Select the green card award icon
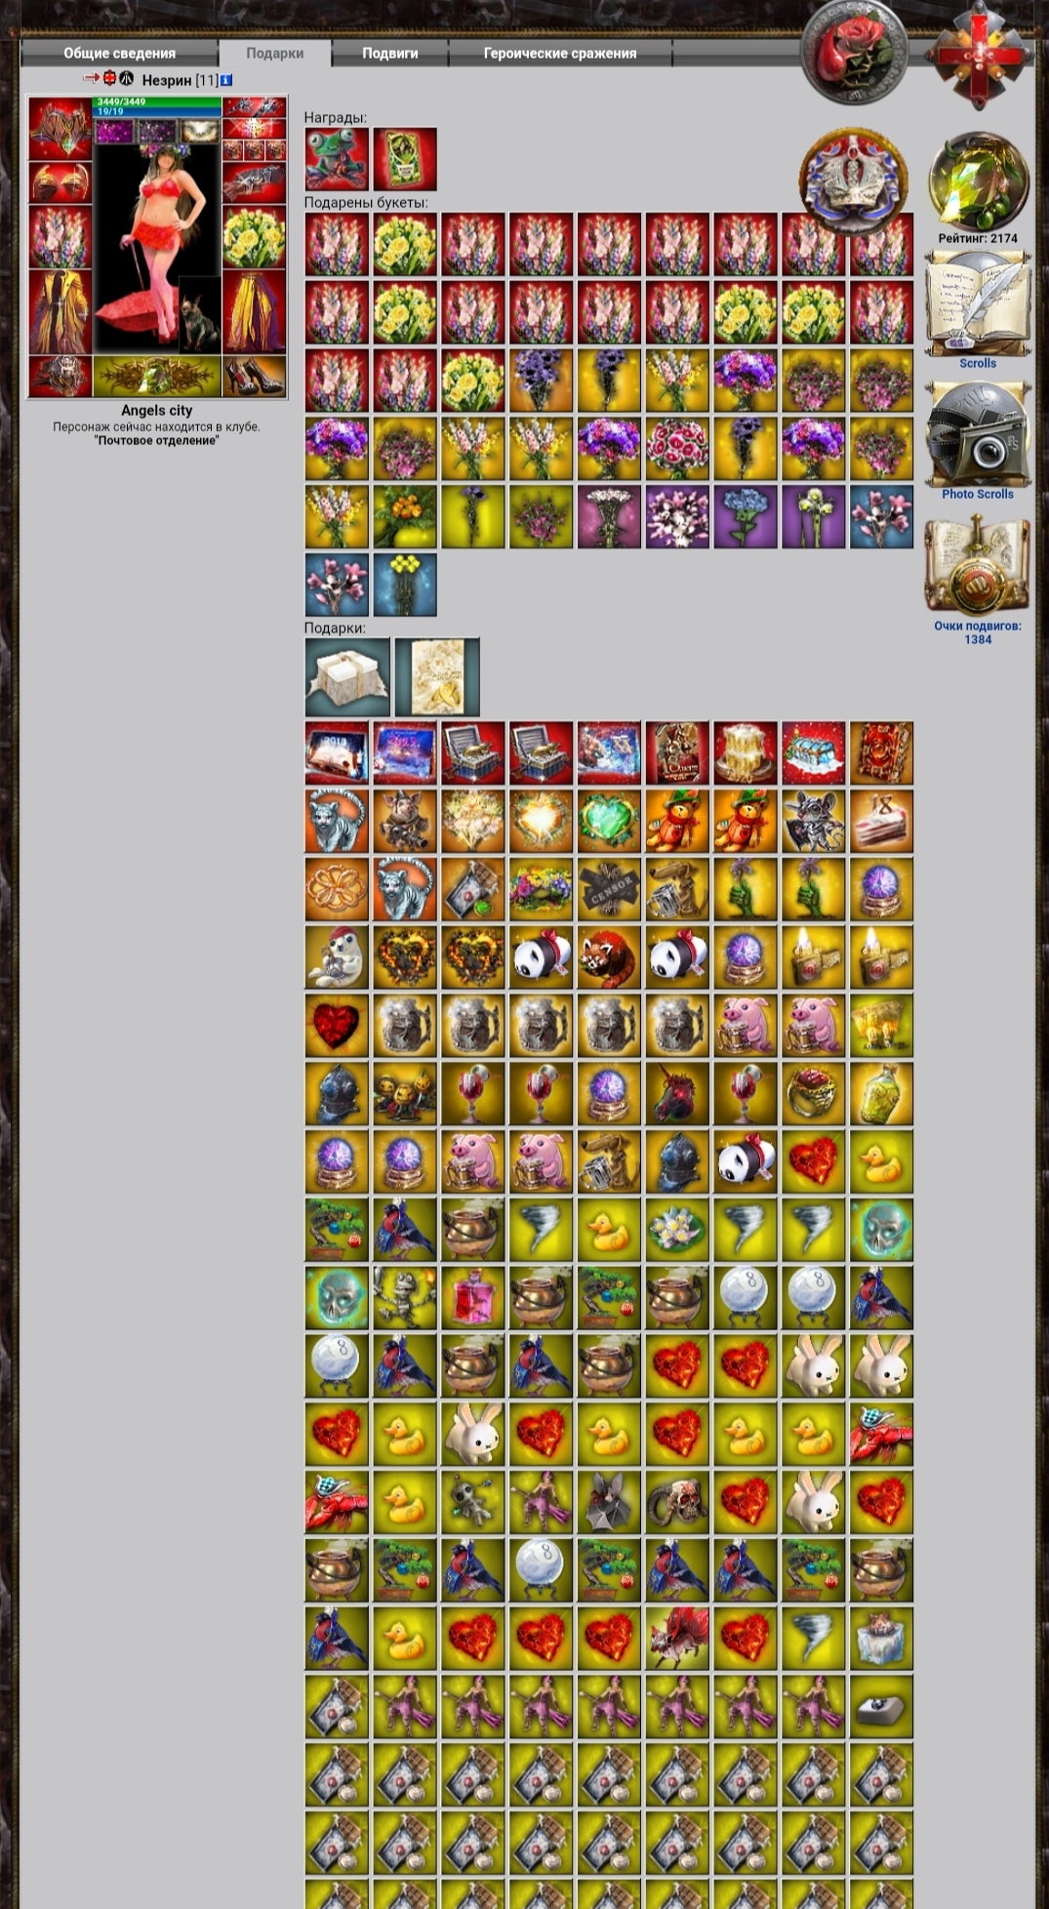The height and width of the screenshot is (1909, 1049). click(405, 159)
